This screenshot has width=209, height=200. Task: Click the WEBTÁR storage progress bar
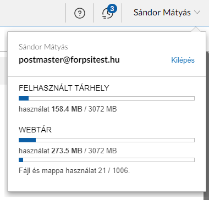[x=107, y=140]
